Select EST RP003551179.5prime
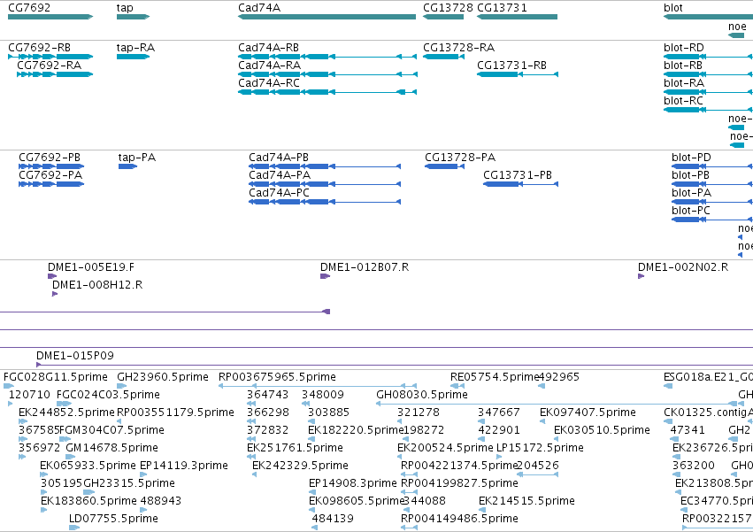753x532 pixels. click(x=119, y=421)
